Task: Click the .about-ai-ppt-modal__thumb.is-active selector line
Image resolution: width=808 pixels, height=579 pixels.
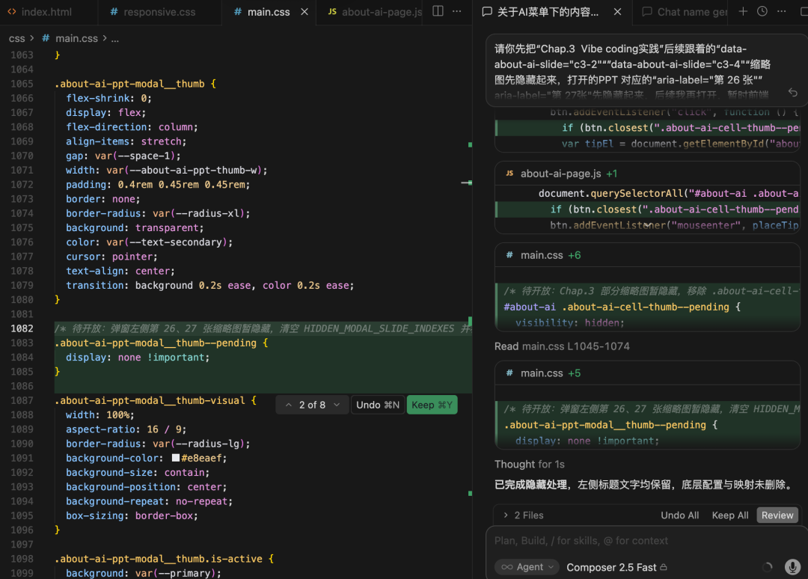Action: (x=165, y=558)
